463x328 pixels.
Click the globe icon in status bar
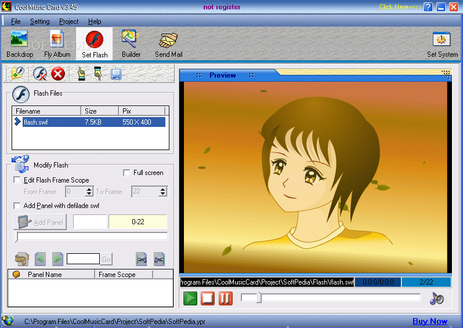click(8, 320)
